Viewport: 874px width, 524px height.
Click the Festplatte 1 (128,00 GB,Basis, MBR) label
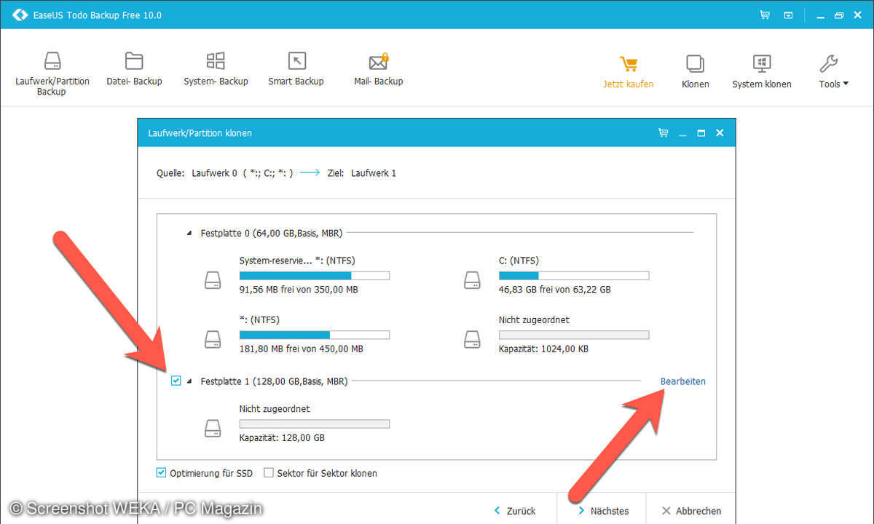(275, 381)
